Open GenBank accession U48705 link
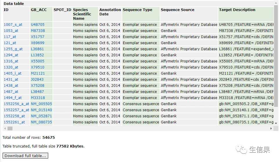This screenshot has width=279, height=162. tap(37, 25)
